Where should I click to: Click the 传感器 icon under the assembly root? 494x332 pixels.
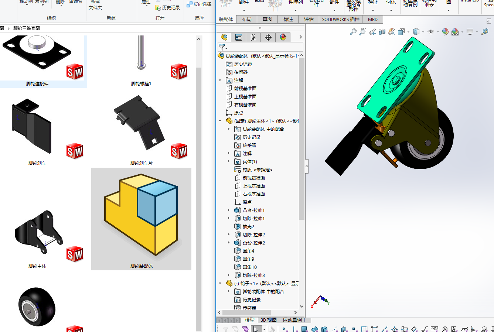[229, 72]
